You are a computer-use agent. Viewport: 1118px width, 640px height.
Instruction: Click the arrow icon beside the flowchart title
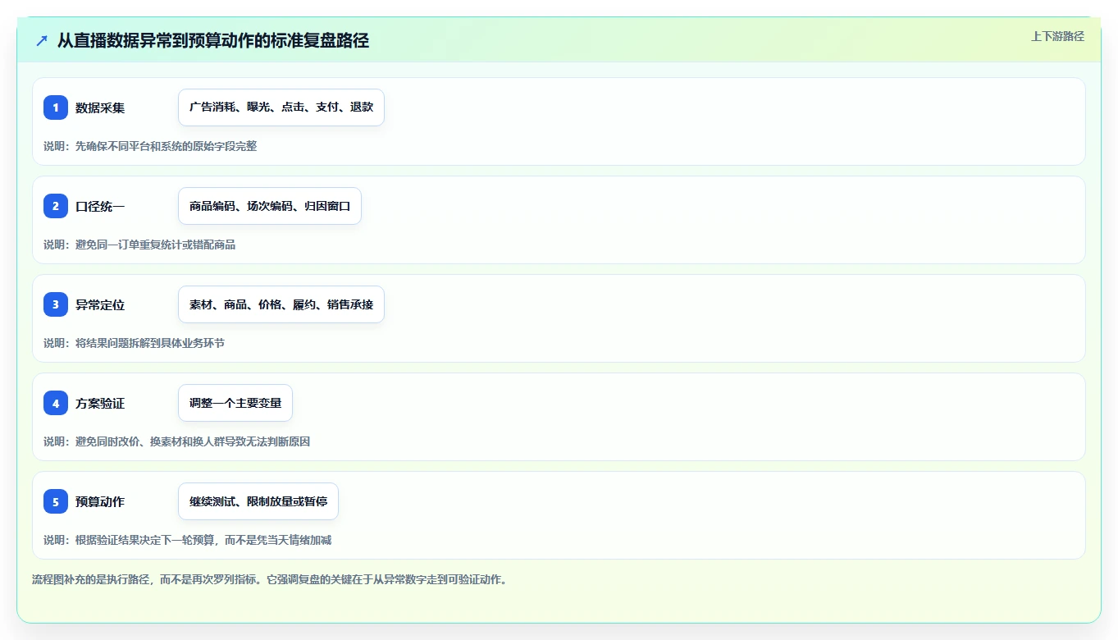coord(42,40)
